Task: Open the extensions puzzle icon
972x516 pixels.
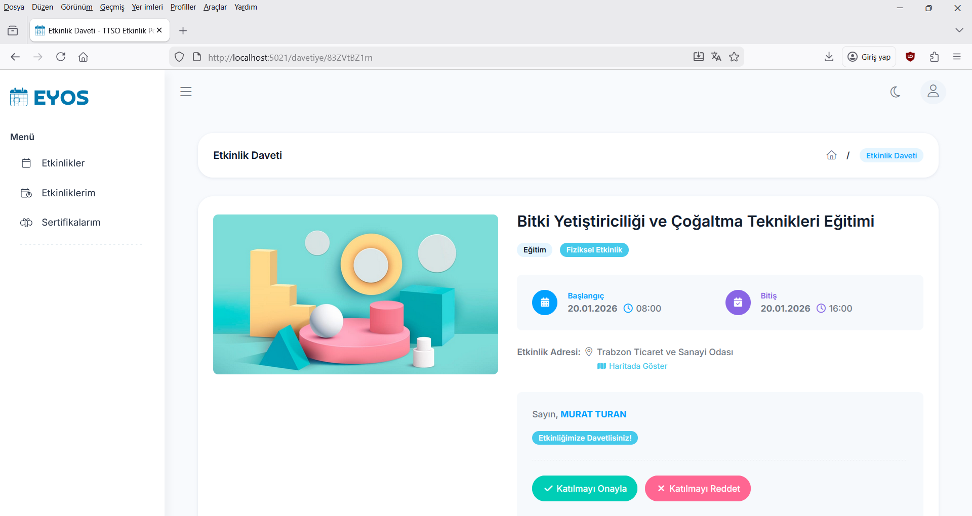Action: coord(934,57)
